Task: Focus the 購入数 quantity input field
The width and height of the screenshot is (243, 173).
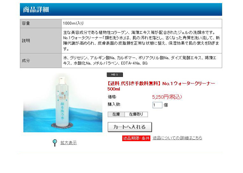Action: click(157, 105)
